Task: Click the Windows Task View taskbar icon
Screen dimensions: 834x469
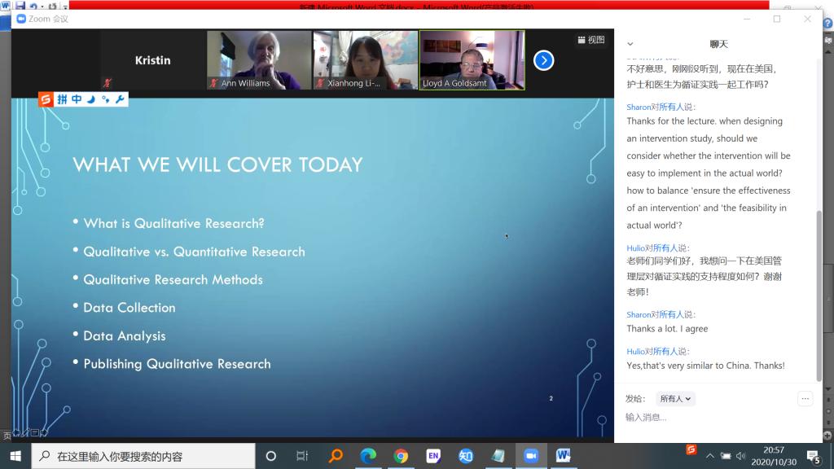Action: [302, 456]
